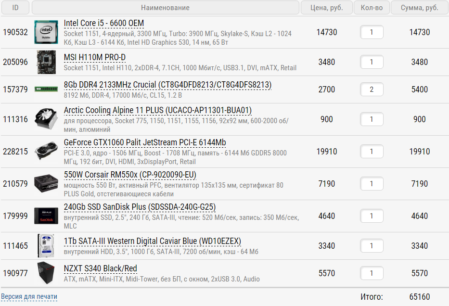
Task: Edit quantity field for Western Digital HDD
Action: point(372,245)
